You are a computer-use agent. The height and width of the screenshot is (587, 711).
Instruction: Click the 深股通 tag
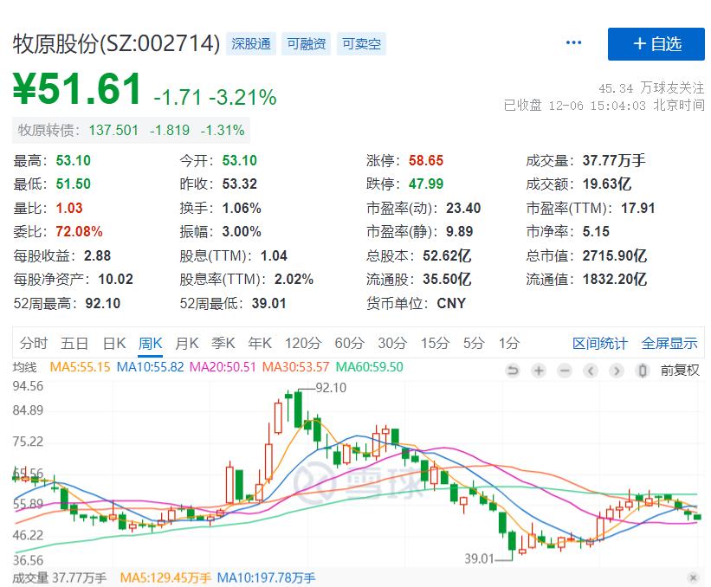pyautogui.click(x=251, y=43)
